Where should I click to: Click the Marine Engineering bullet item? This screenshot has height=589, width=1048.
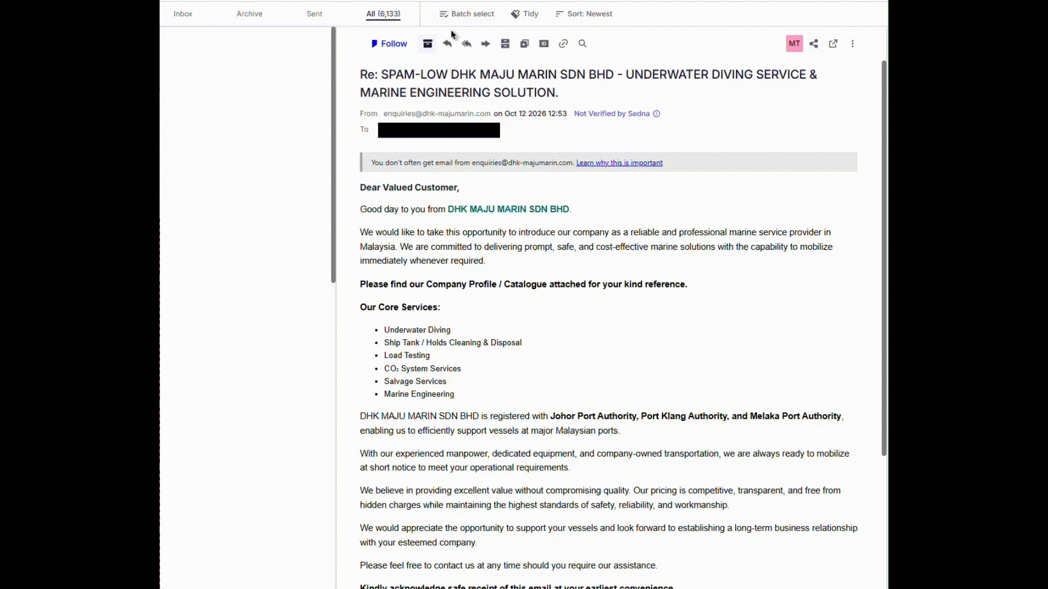click(x=419, y=394)
